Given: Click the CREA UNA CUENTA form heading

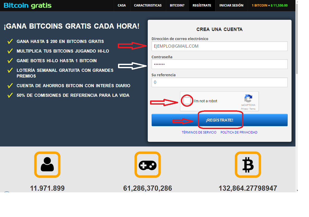Looking at the screenshot, I should pyautogui.click(x=219, y=29).
